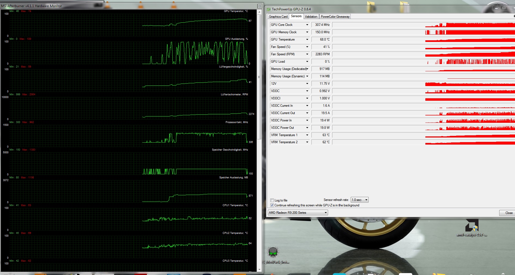Select the Sensors tab in GPU-Z

(296, 16)
